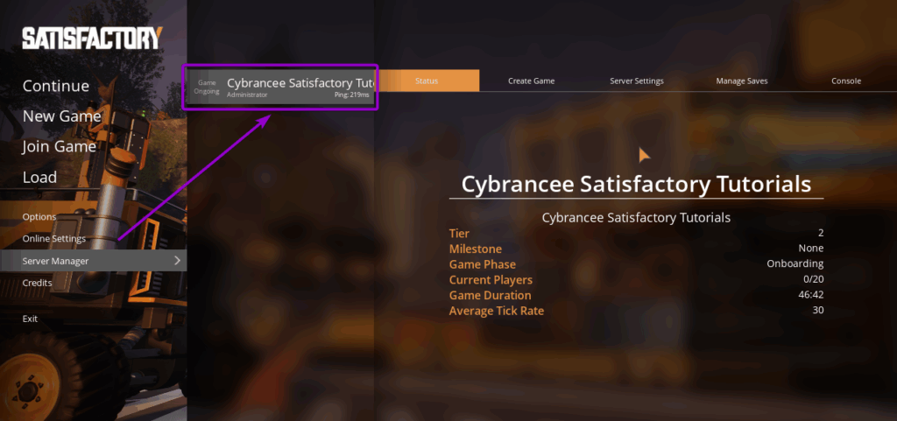Expand the Server Manager chevron arrow

[x=177, y=261]
